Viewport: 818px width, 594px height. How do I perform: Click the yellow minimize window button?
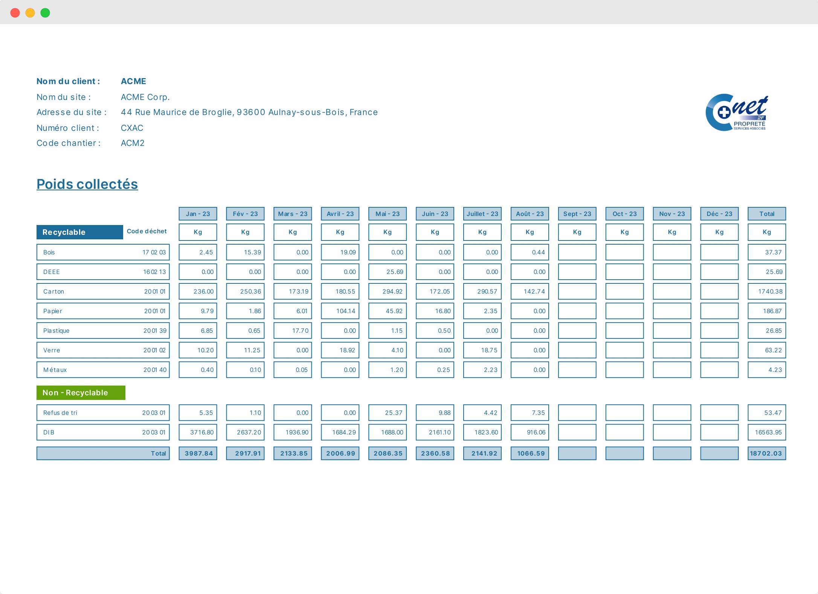point(30,13)
